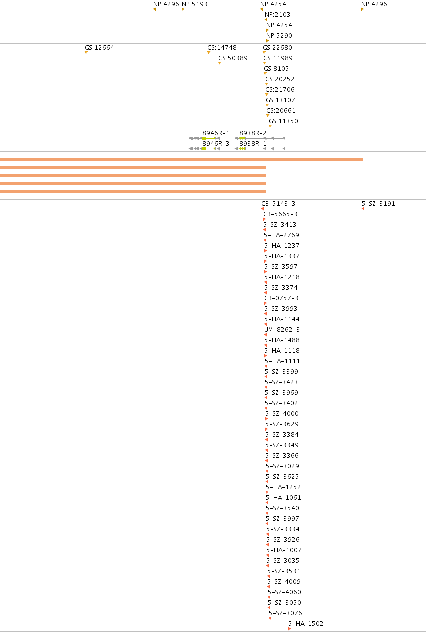Select the 5-SZ-3035 insertion
This screenshot has height=632, width=426.
[x=283, y=561]
